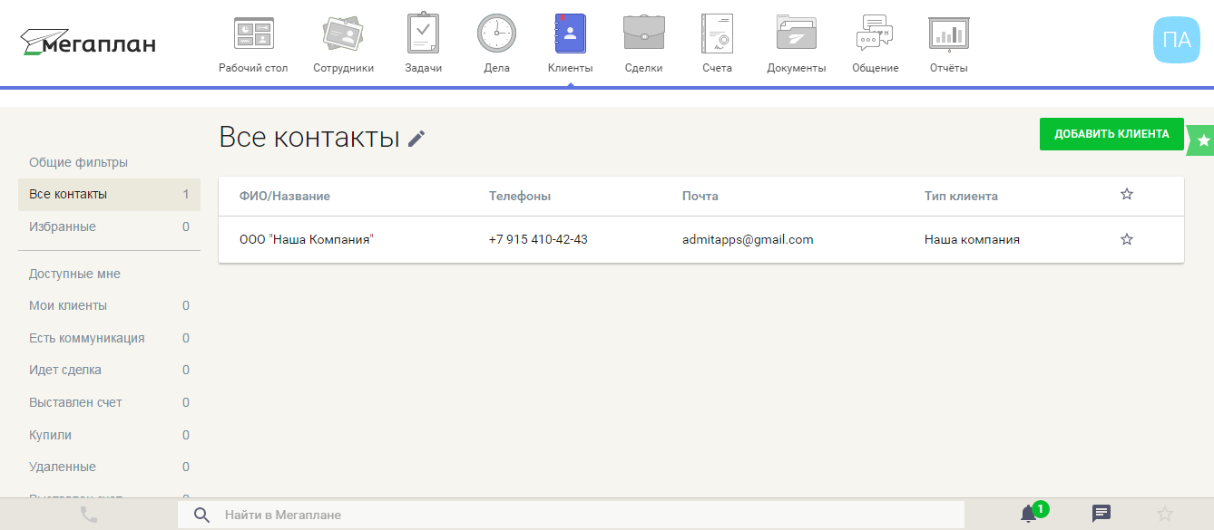Screen dimensions: 1214x530
Task: Click the Тип клиента column header
Action: click(961, 196)
